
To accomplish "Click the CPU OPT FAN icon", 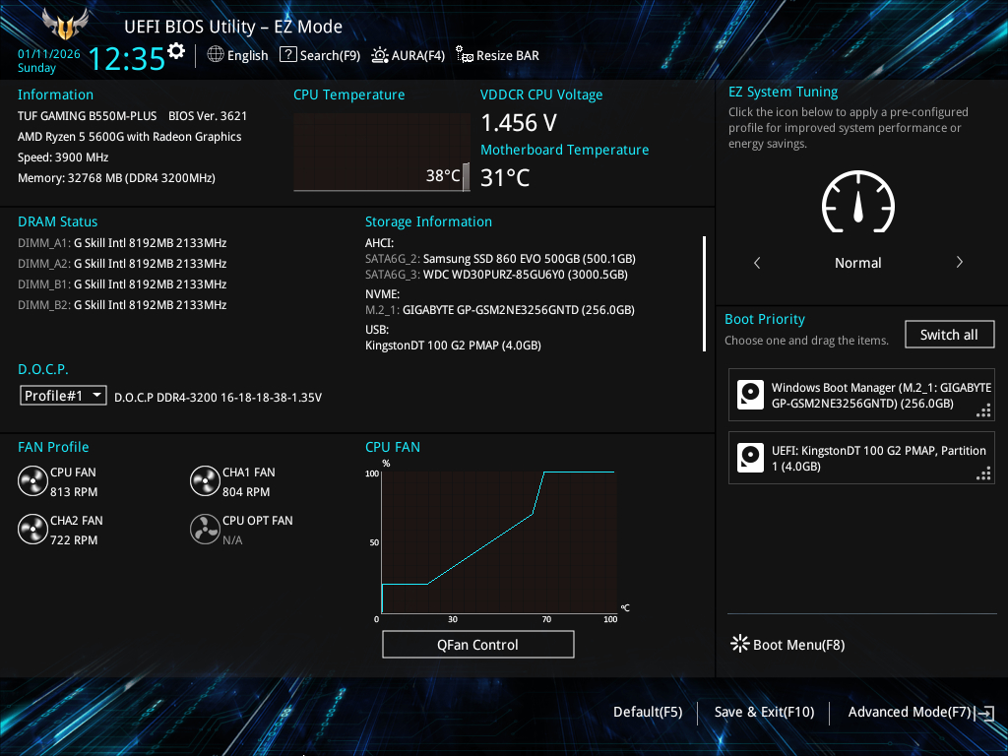I will pyautogui.click(x=205, y=530).
